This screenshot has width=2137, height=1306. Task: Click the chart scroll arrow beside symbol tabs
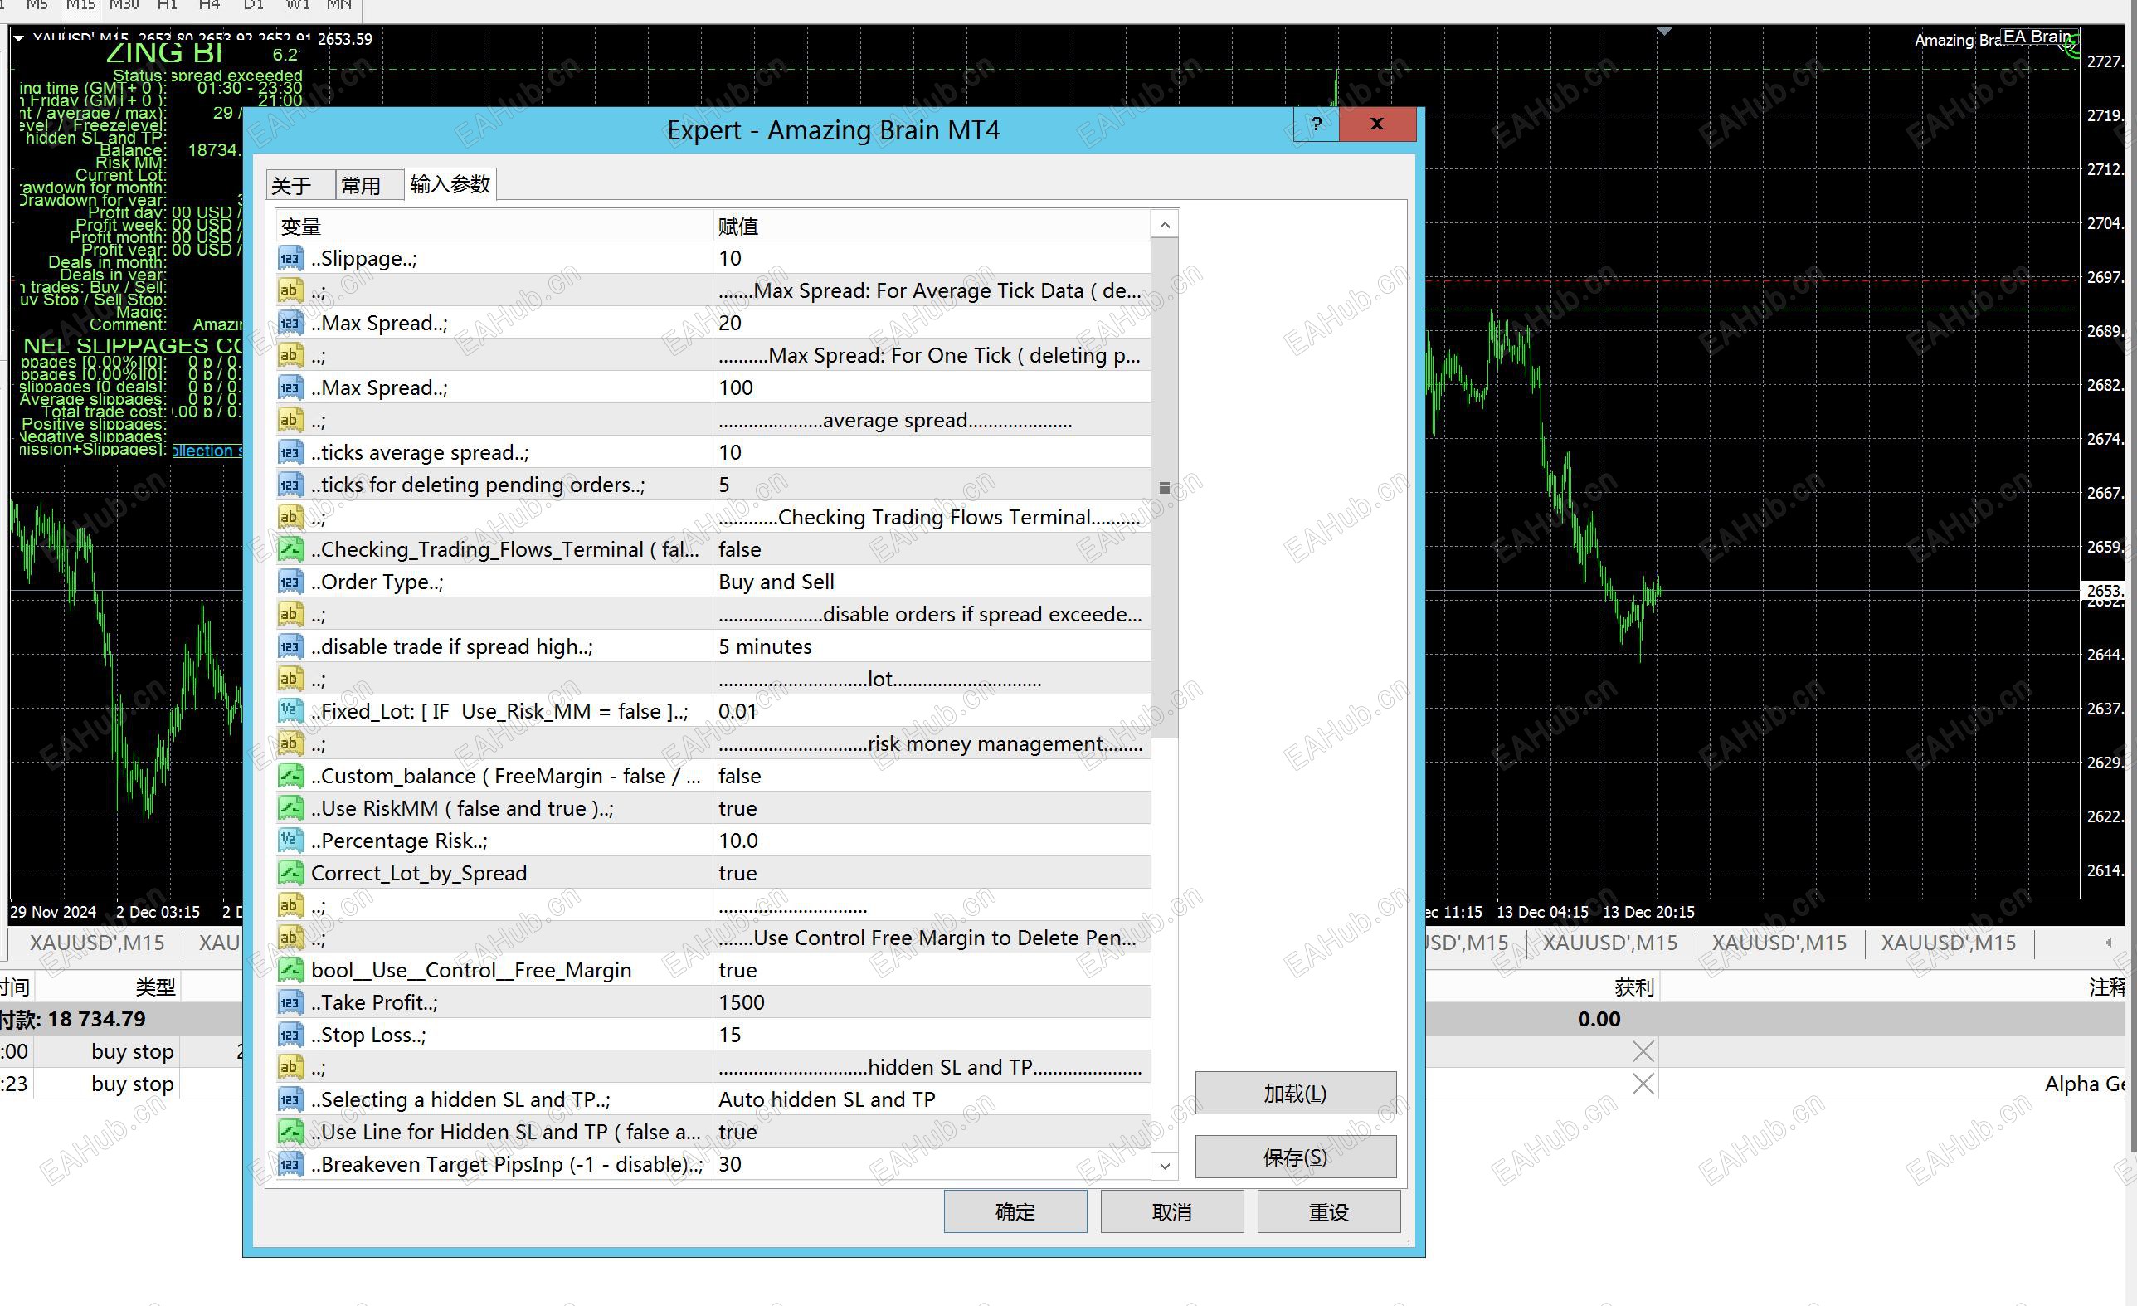click(x=2109, y=943)
